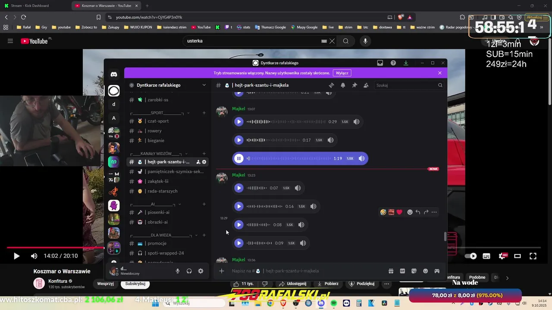
Task: Play the 0:07 voice message
Action: click(x=238, y=188)
